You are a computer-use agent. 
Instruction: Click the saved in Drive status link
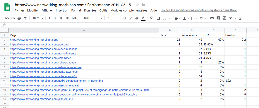(199, 10)
